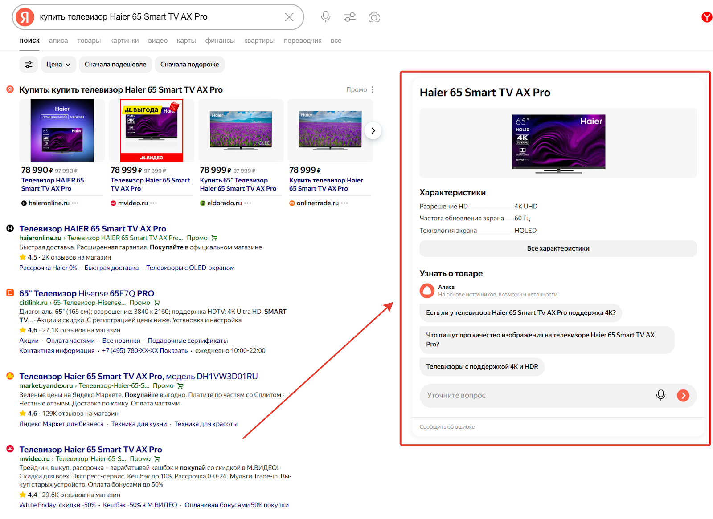Open Телевизор HAIER 65 Smart TV AX Pro haieronline link
The width and height of the screenshot is (713, 519).
[x=93, y=229]
